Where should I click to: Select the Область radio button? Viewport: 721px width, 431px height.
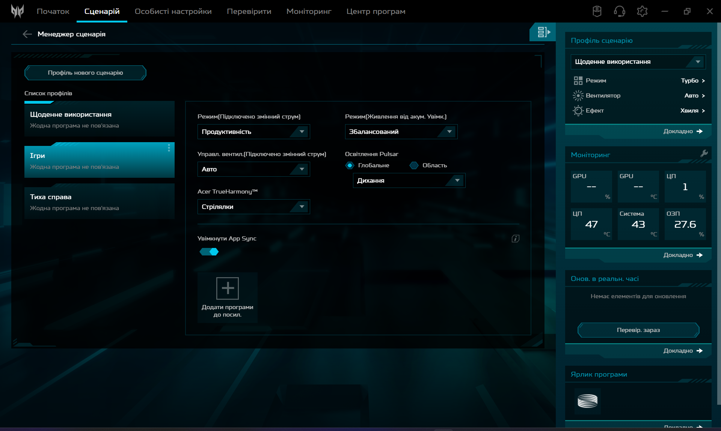414,165
